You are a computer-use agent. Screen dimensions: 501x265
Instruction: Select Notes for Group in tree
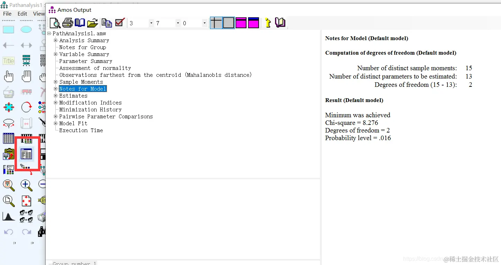click(x=83, y=47)
